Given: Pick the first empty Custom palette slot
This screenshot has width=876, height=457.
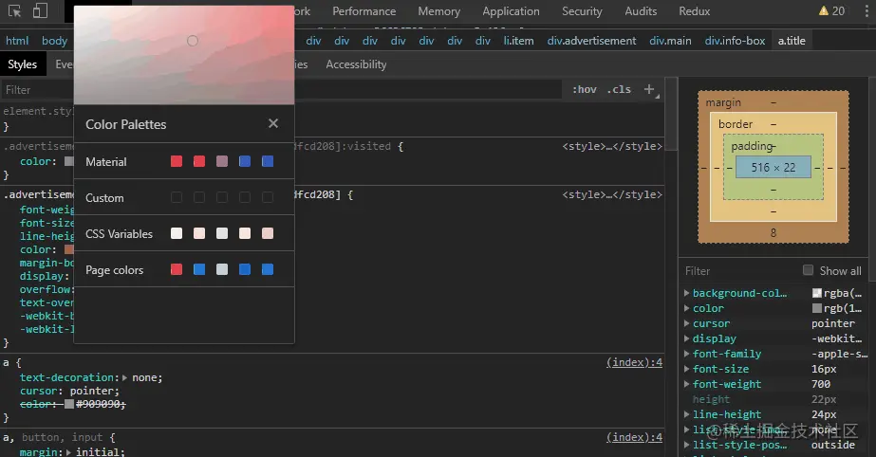Looking at the screenshot, I should [177, 197].
